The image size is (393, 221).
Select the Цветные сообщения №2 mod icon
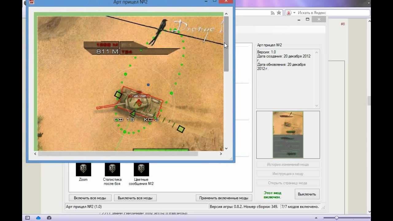141,169
